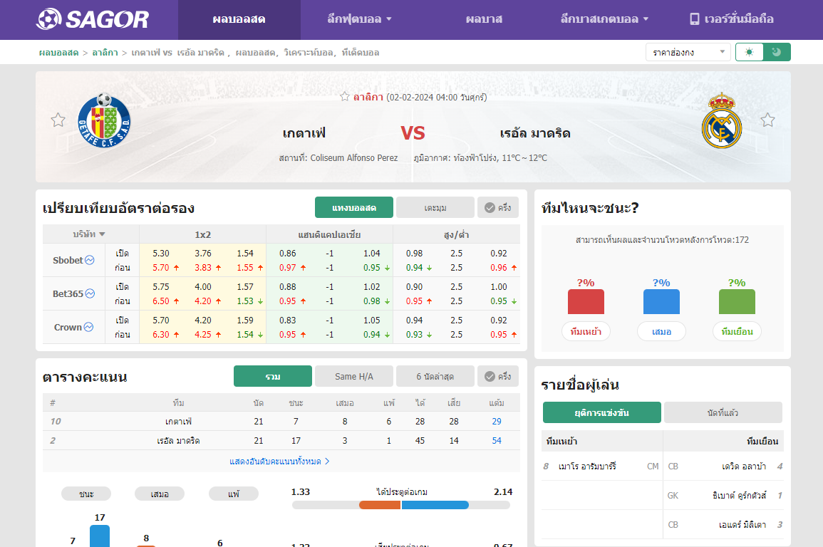
Task: Click the green away team vote bar
Action: pos(737,301)
